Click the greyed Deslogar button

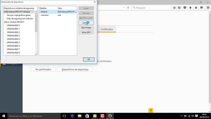click(x=86, y=13)
